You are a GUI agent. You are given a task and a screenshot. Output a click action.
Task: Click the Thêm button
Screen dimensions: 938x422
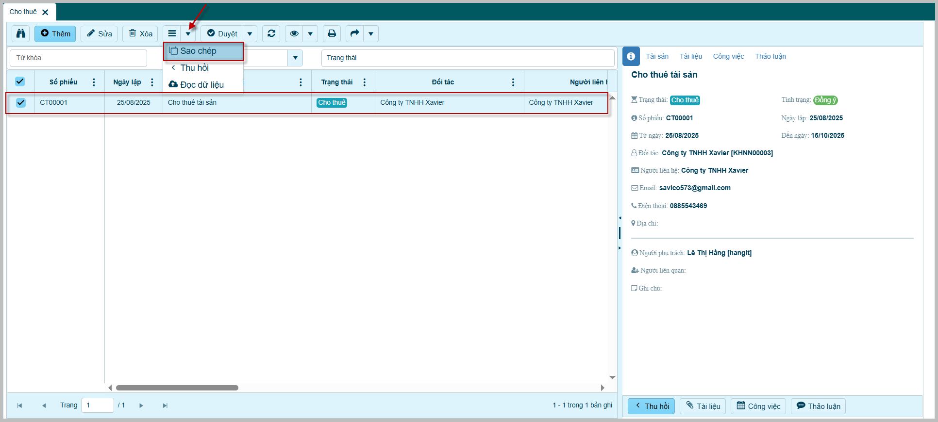pyautogui.click(x=55, y=33)
